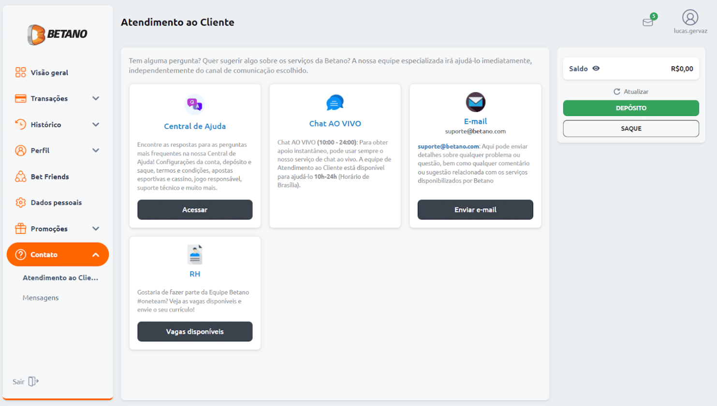This screenshot has height=406, width=717.
Task: Click the Central de Ajuda card icon
Action: pyautogui.click(x=195, y=104)
